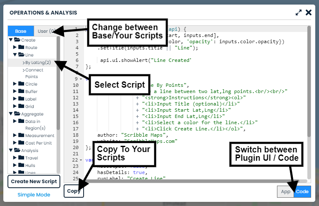This screenshot has height=206, width=319.
Task: Click Copy to copy the script
Action: 74,191
